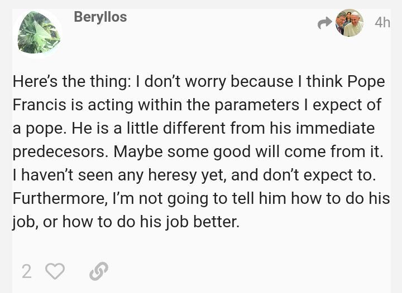Click the word "Francis" in the post
The width and height of the screenshot is (402, 293).
(39, 105)
